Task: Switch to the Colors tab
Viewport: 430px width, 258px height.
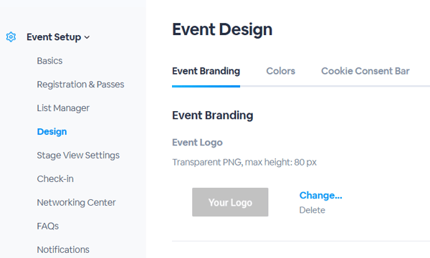Action: (x=280, y=71)
